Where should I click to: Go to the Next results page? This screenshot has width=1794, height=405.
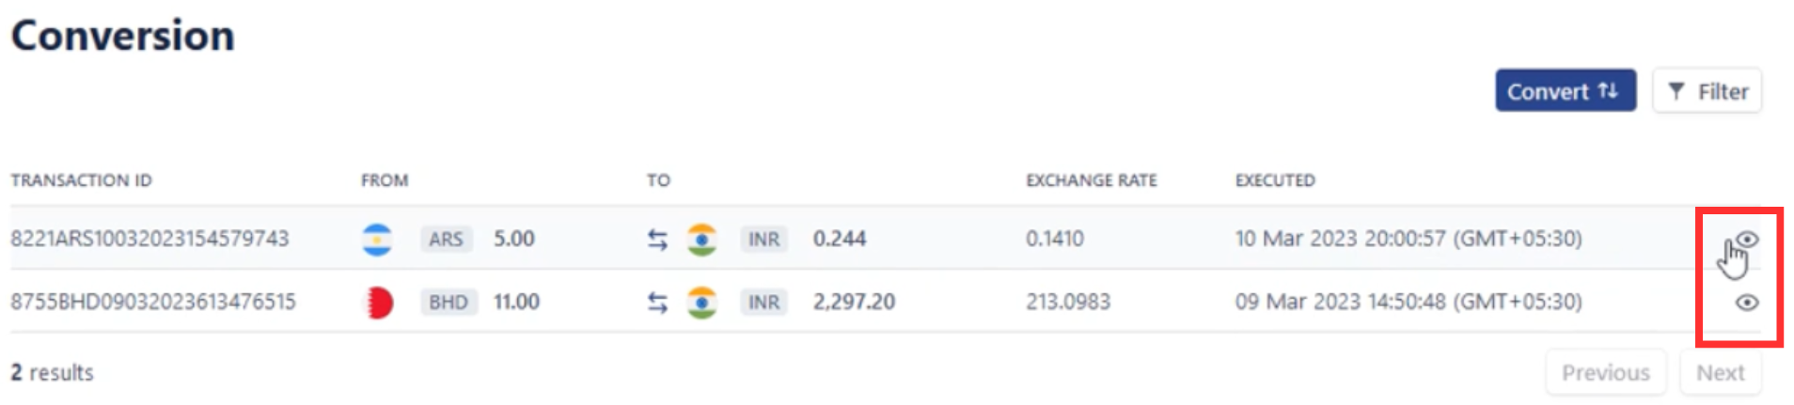1720,373
